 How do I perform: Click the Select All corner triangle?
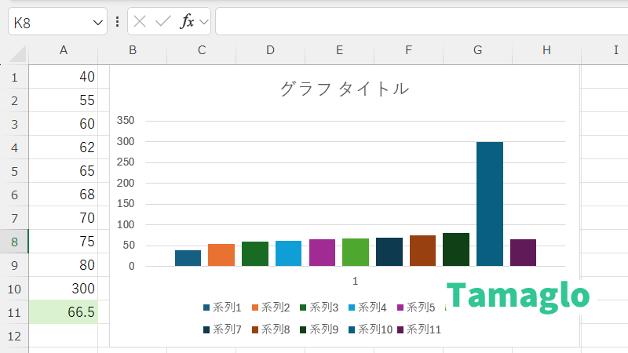[x=17, y=53]
